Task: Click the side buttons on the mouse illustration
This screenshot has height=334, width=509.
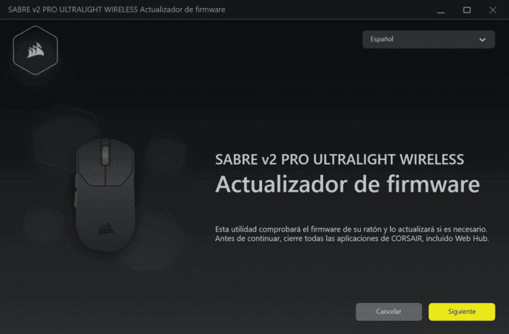Action: pos(76,190)
